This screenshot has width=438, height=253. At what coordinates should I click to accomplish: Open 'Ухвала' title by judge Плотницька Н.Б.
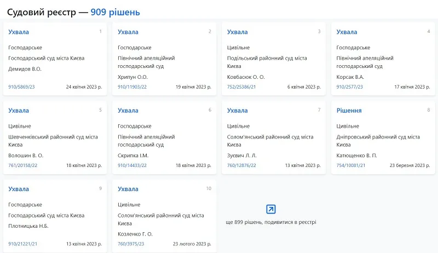[x=19, y=189]
